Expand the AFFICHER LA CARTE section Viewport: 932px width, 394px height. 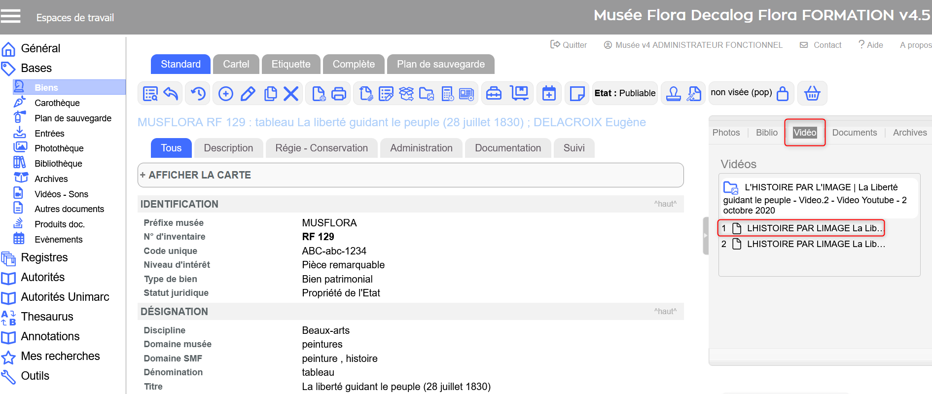pos(196,175)
